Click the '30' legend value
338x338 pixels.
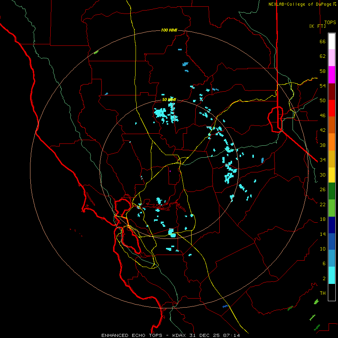323,175
